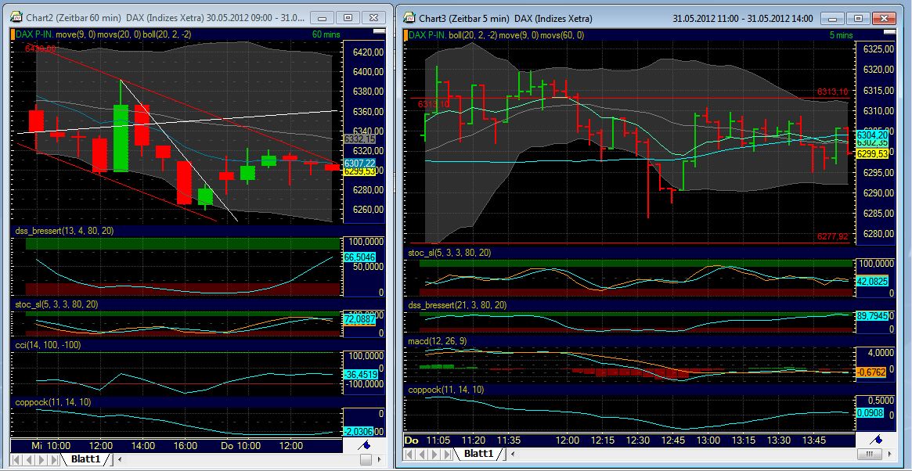Click the Chart2 window title bar
912x471 pixels.
point(157,16)
